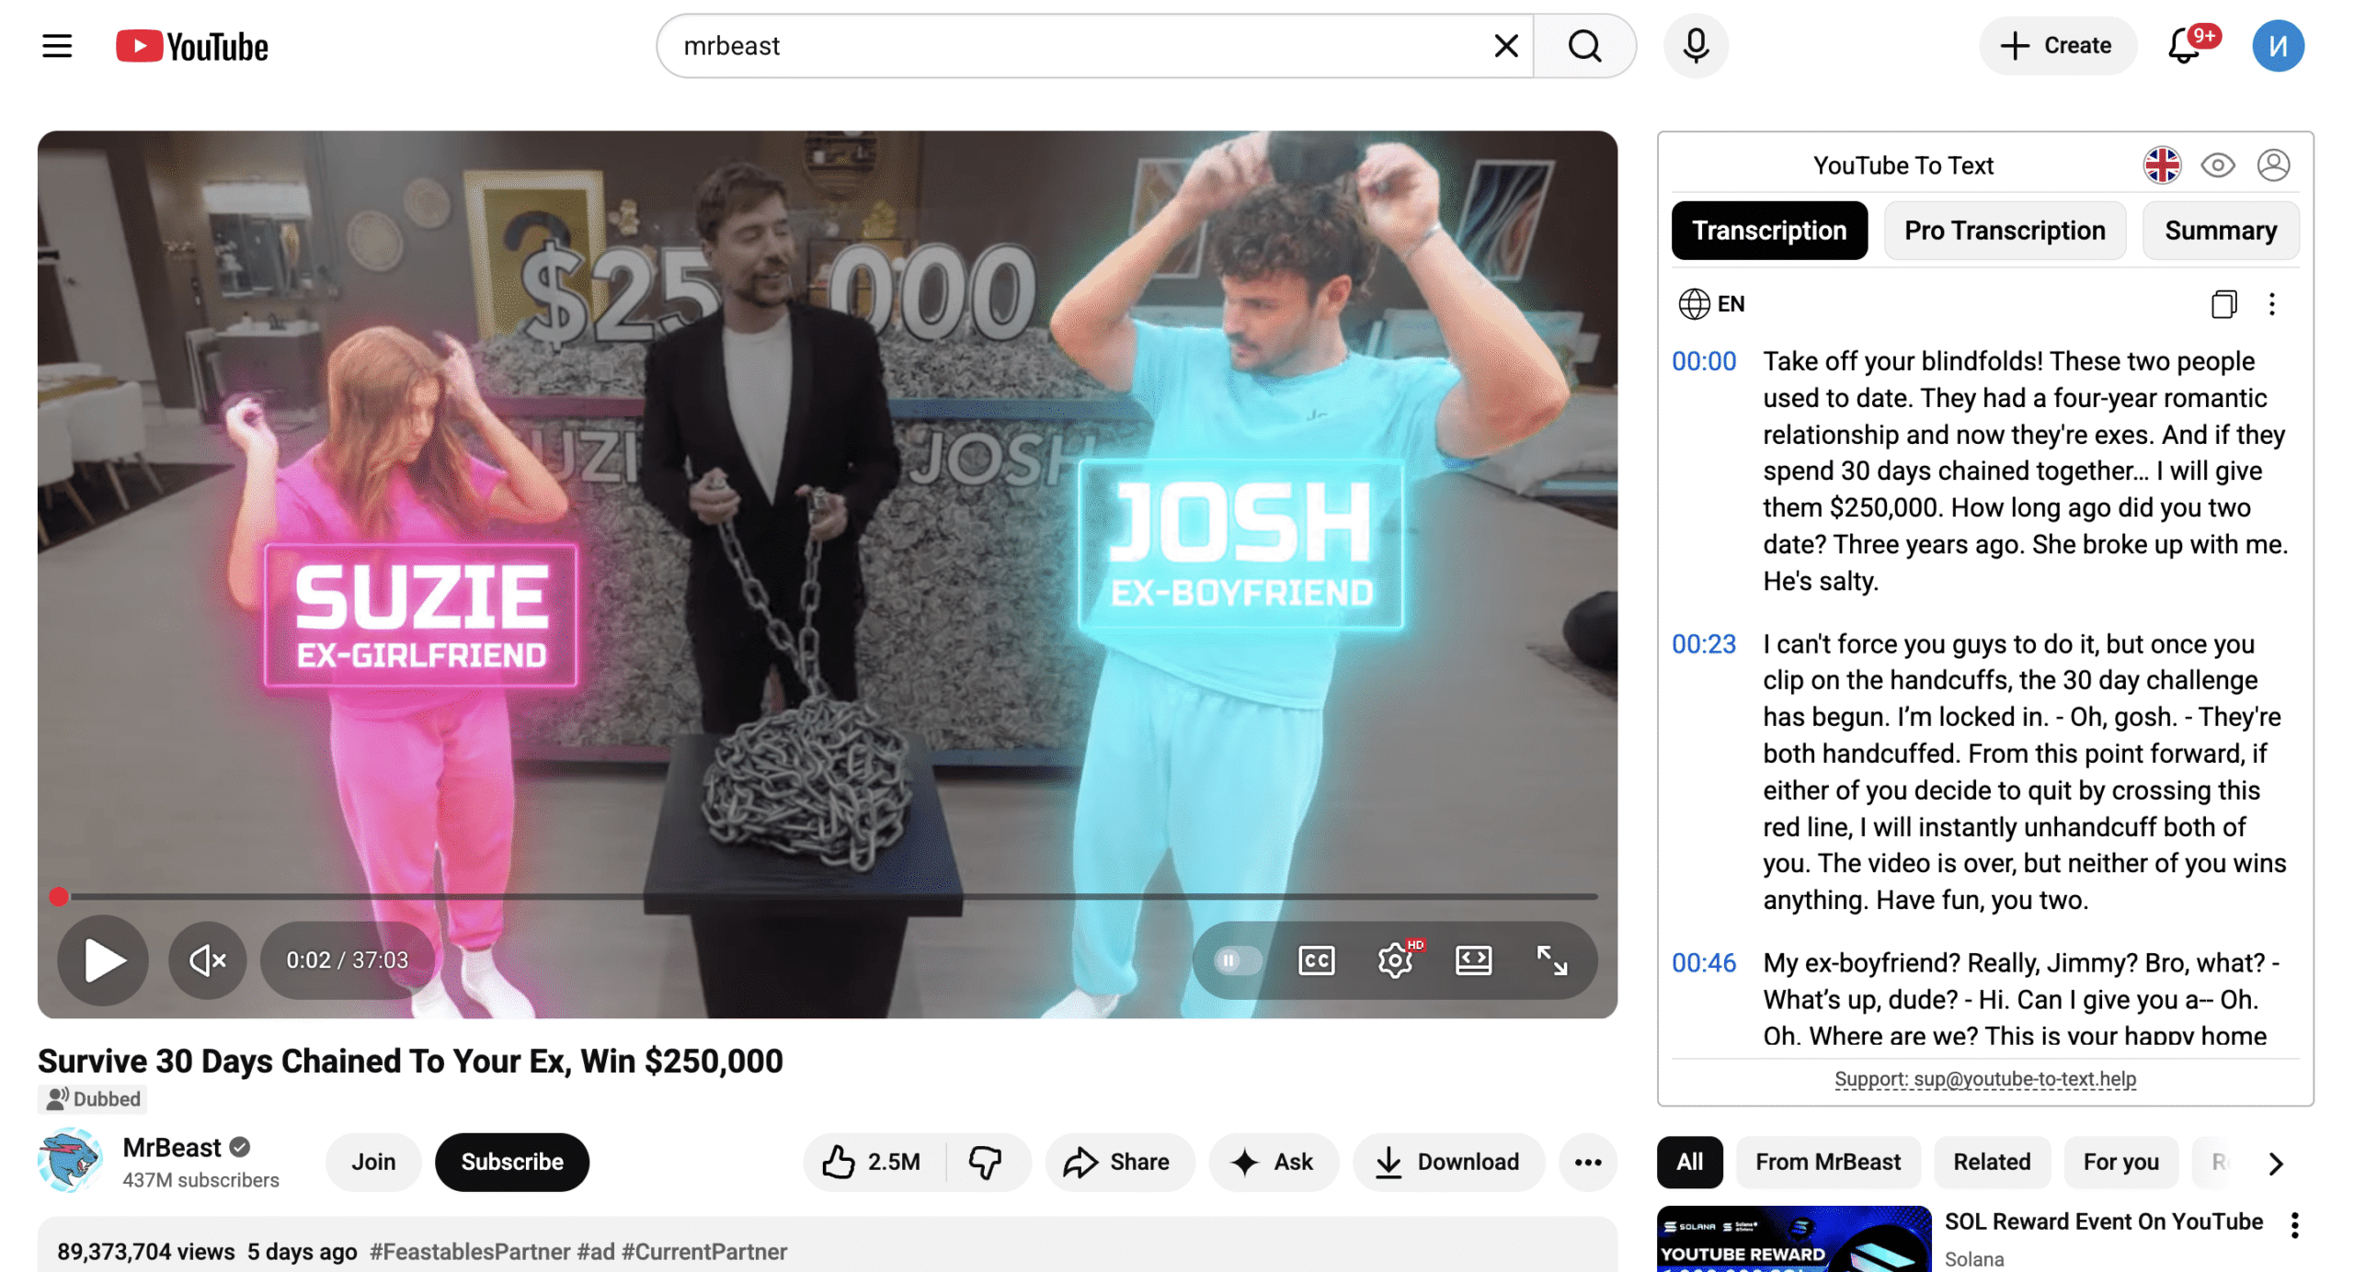2354x1272 pixels.
Task: Open video settings gear icon
Action: point(1394,960)
